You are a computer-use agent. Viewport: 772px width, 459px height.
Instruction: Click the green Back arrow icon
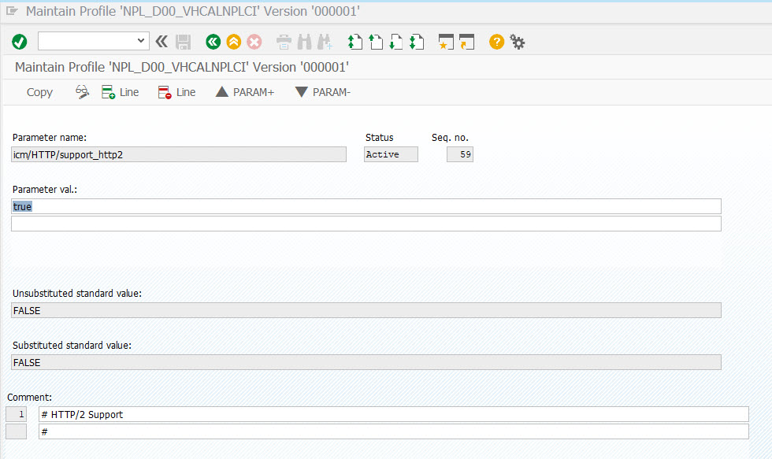[x=213, y=41]
